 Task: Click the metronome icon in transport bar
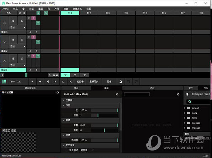[x=121, y=82]
